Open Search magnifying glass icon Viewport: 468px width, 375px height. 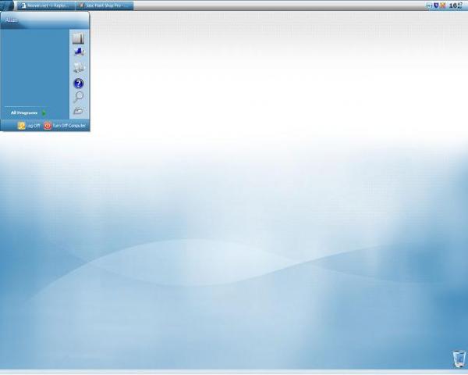[79, 97]
